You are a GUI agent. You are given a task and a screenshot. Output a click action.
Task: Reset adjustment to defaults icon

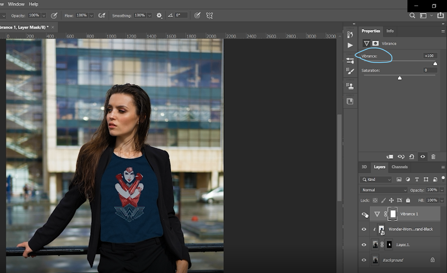tap(412, 157)
